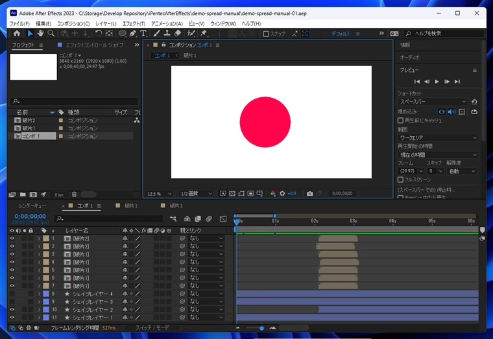
Task: Open エフェクト(T) menu
Action: pyautogui.click(x=134, y=23)
